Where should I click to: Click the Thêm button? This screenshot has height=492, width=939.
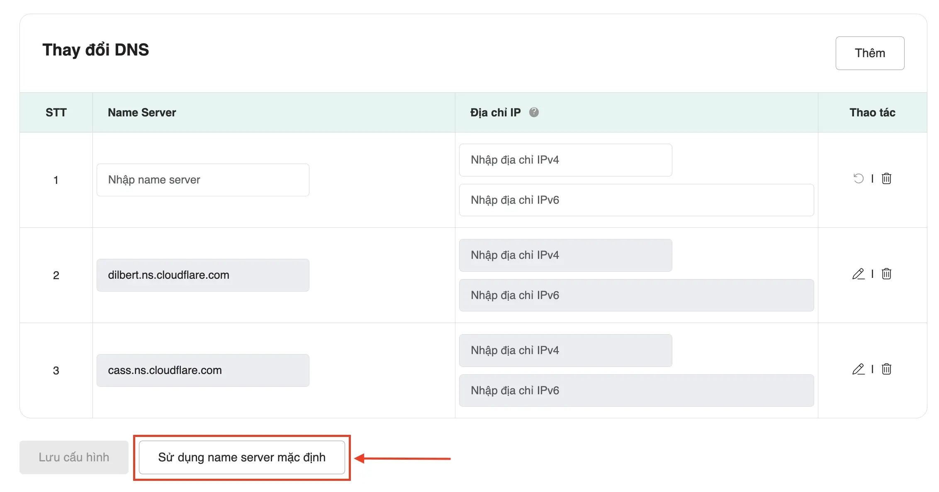(x=870, y=53)
